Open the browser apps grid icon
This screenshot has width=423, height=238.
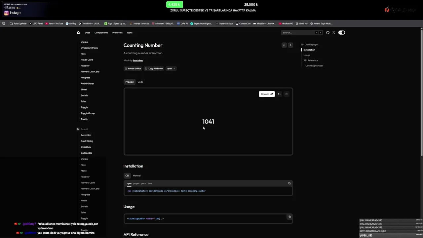[x=3, y=23]
